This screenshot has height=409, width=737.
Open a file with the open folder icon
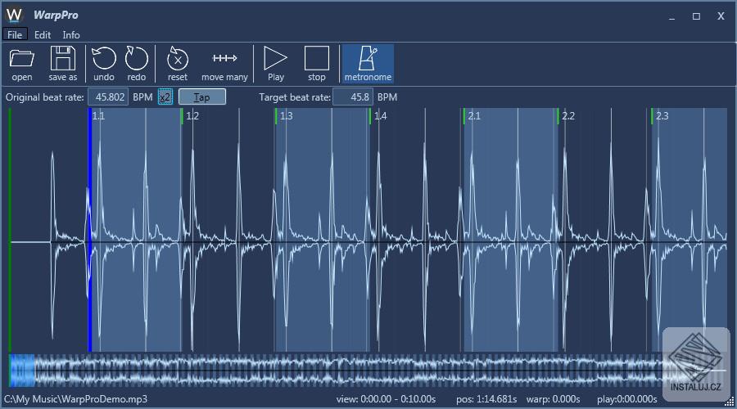pyautogui.click(x=22, y=64)
